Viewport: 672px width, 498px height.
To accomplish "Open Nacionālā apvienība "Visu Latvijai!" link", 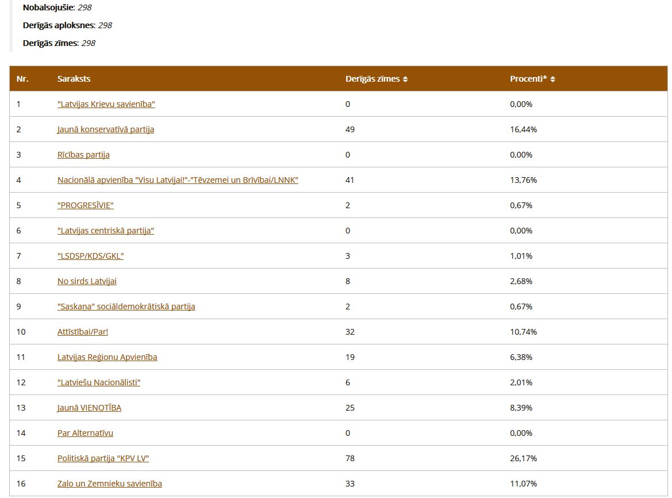I will click(x=178, y=180).
